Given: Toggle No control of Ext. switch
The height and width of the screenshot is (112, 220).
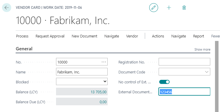Looking at the screenshot, I should click(x=164, y=82).
